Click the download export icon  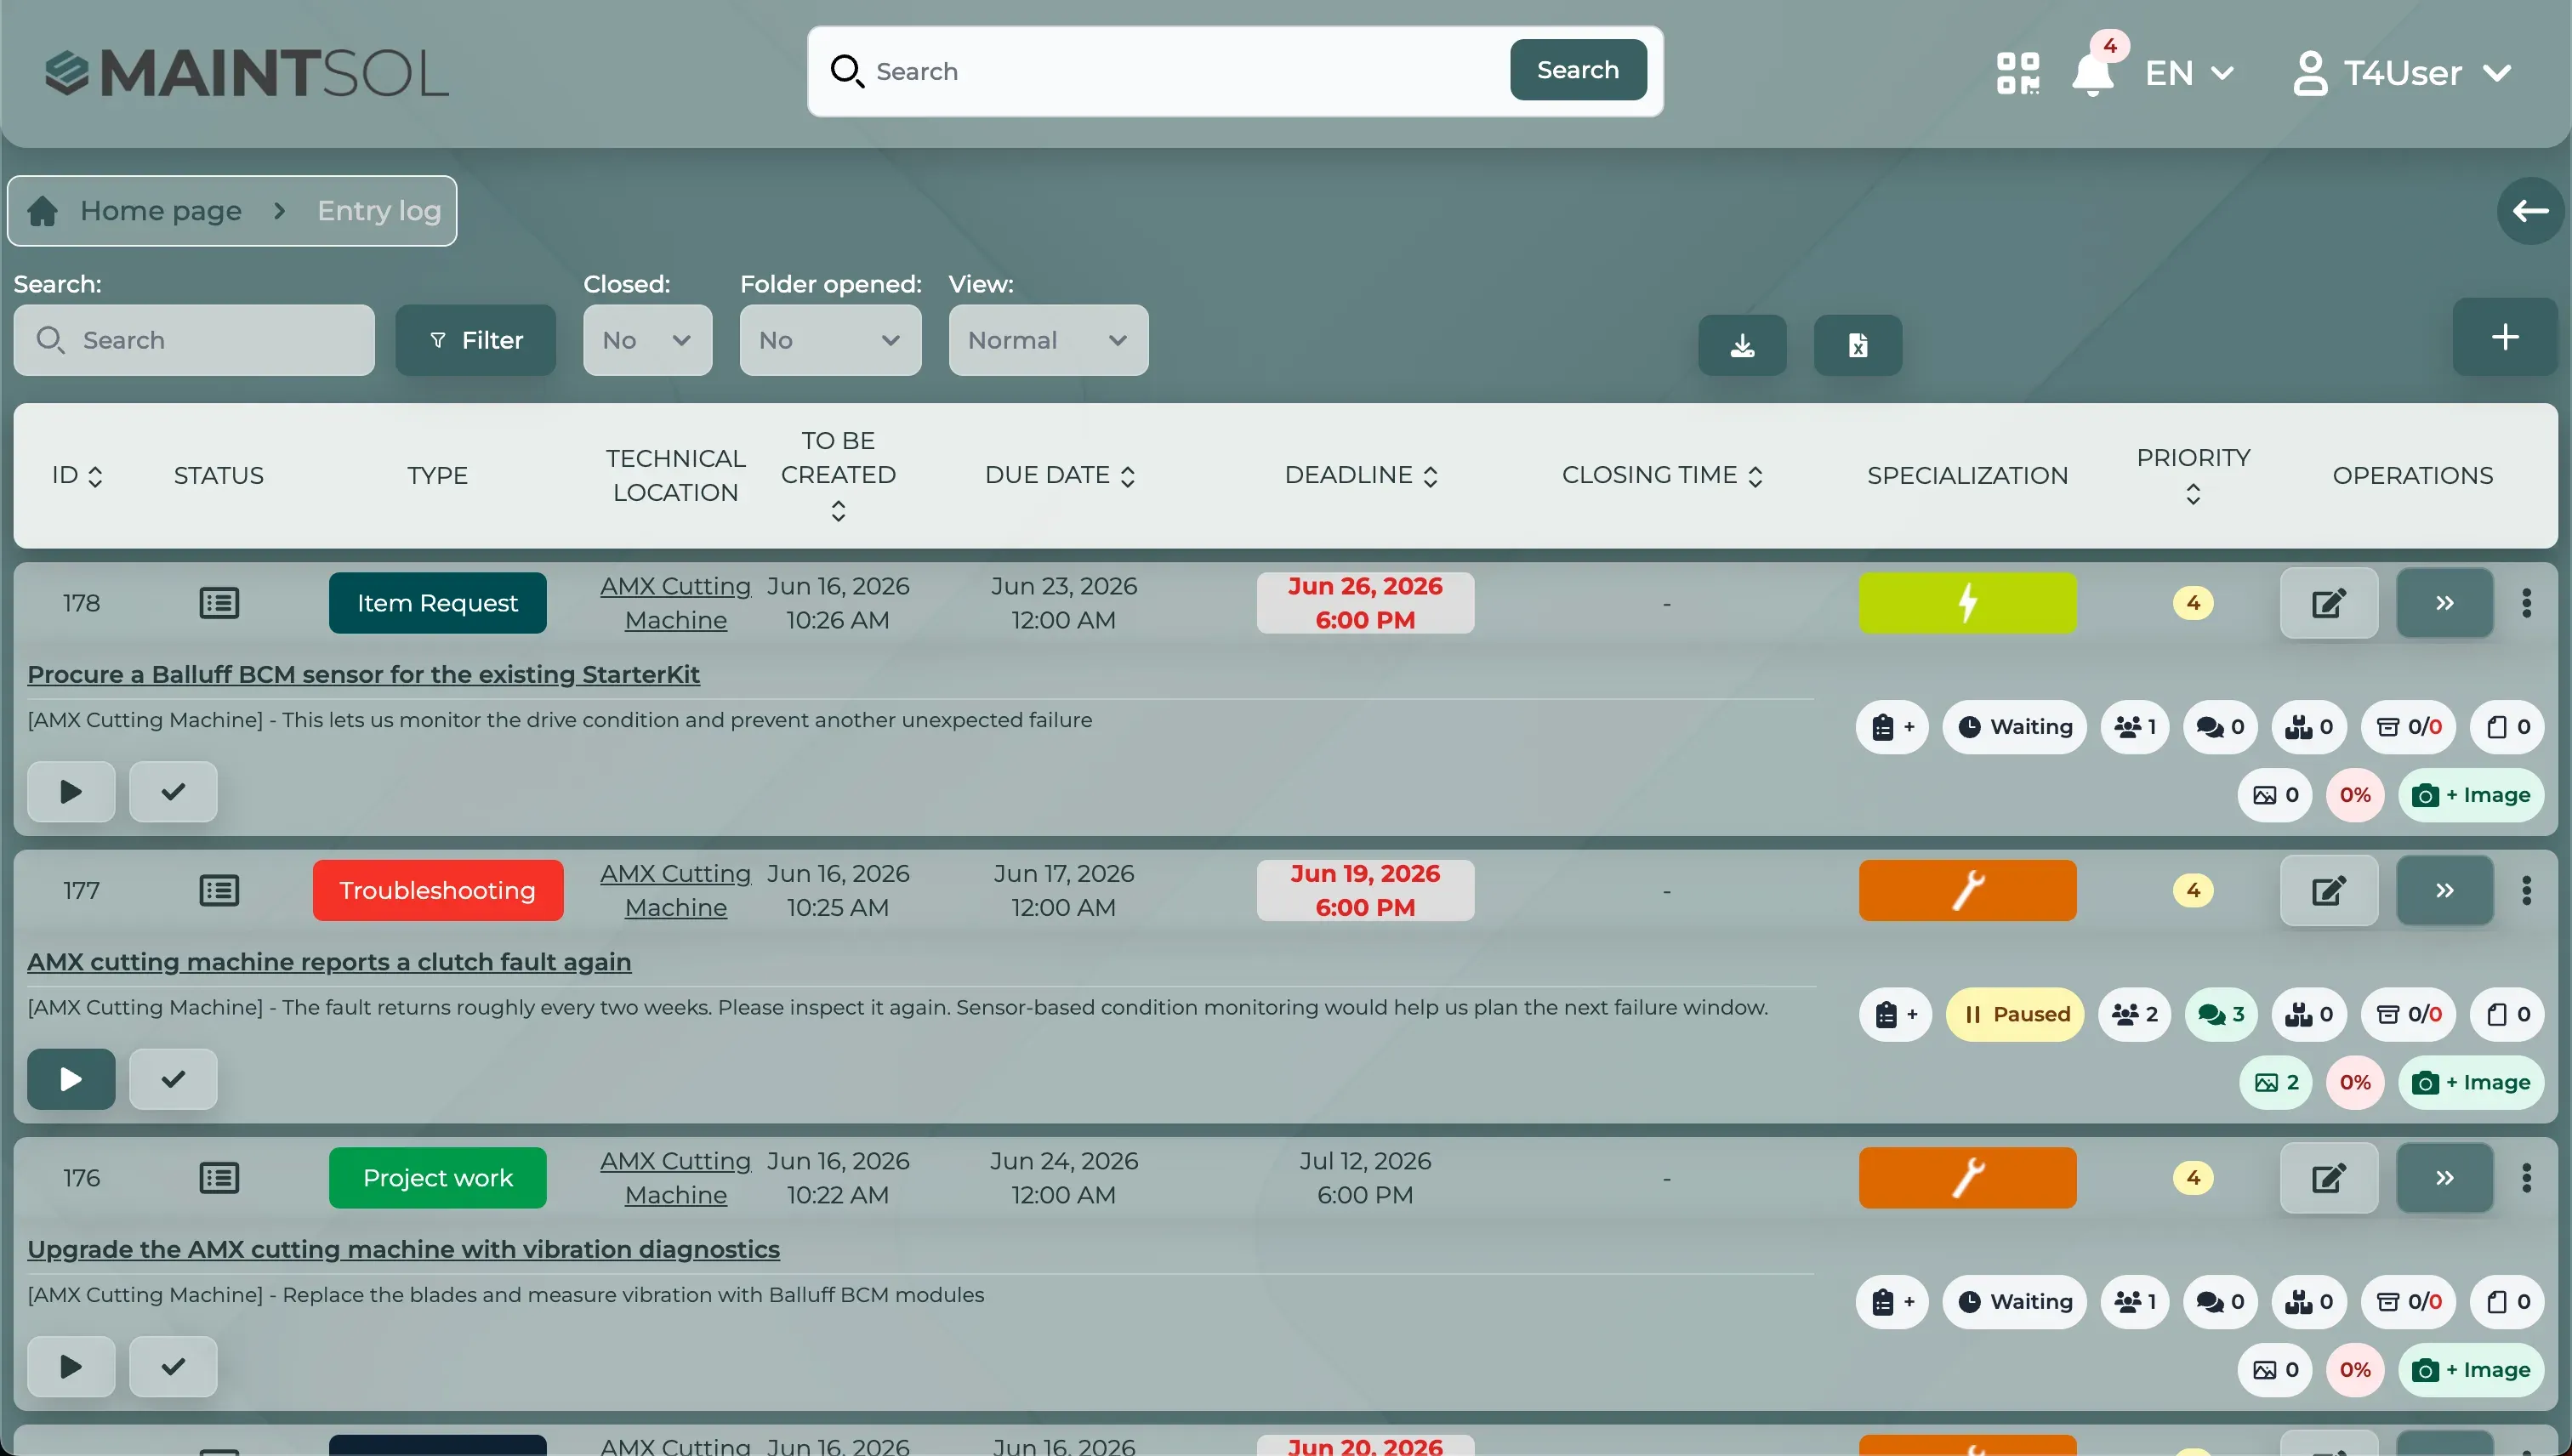(1742, 345)
